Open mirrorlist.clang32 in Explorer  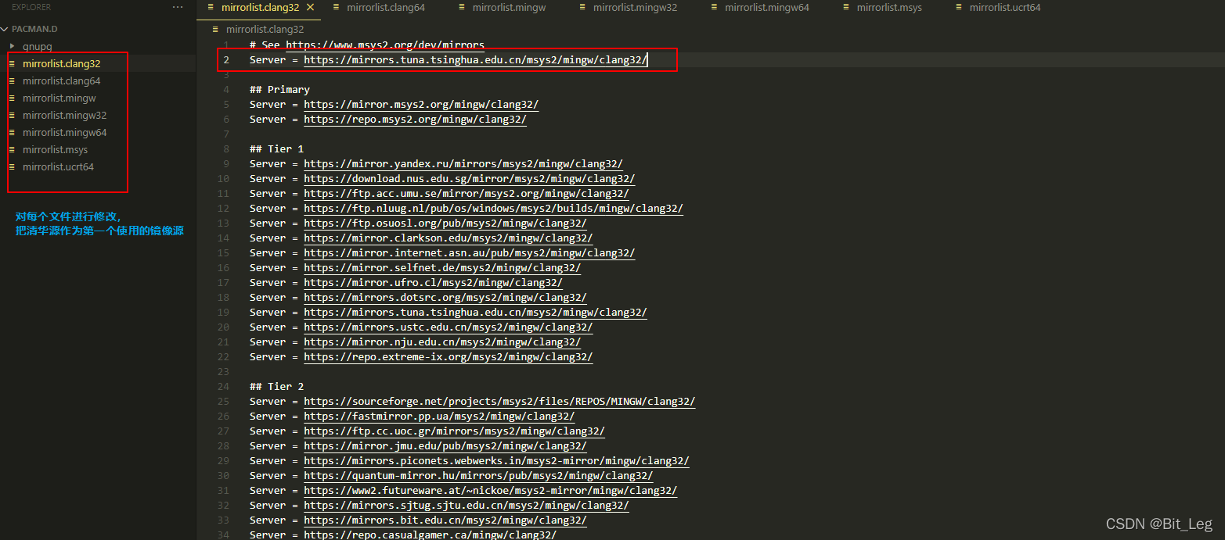tap(61, 63)
